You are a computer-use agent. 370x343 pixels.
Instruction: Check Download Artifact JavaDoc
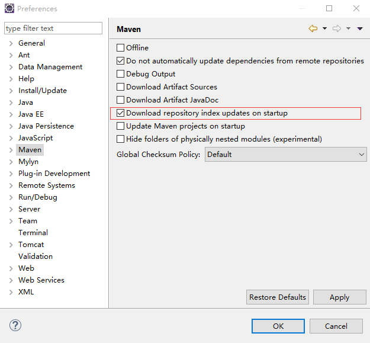[120, 100]
